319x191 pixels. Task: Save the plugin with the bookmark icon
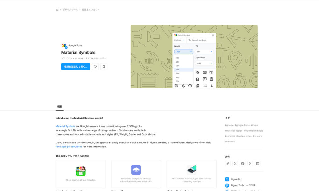point(104,67)
